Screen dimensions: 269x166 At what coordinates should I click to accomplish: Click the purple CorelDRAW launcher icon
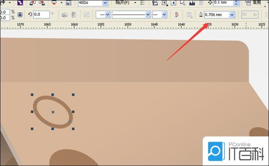point(20,3)
